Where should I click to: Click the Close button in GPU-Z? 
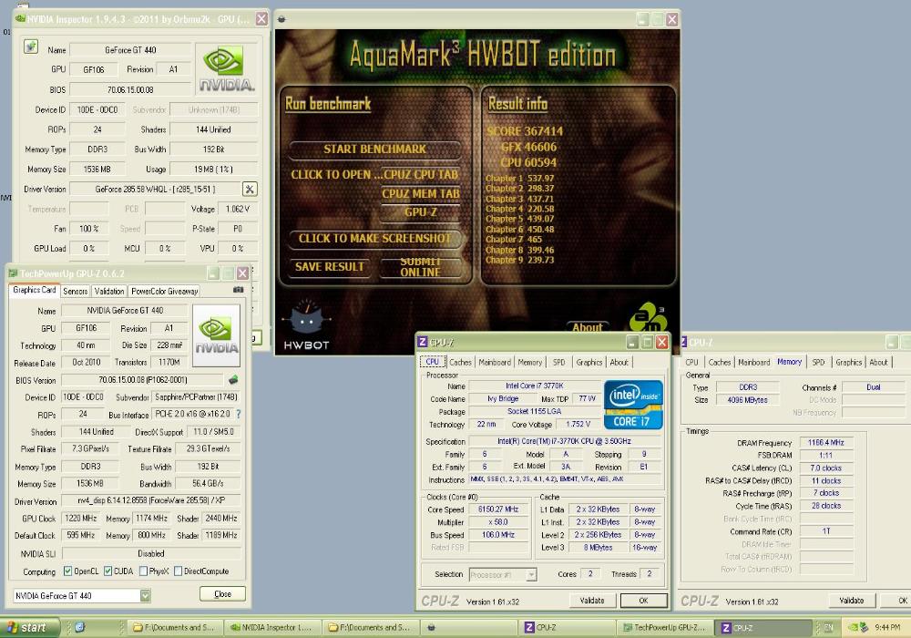point(222,594)
